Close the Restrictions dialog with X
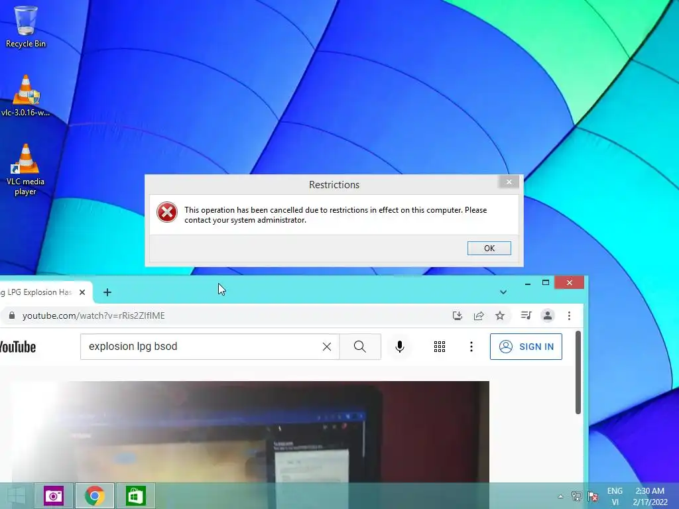This screenshot has height=509, width=679. (x=509, y=182)
